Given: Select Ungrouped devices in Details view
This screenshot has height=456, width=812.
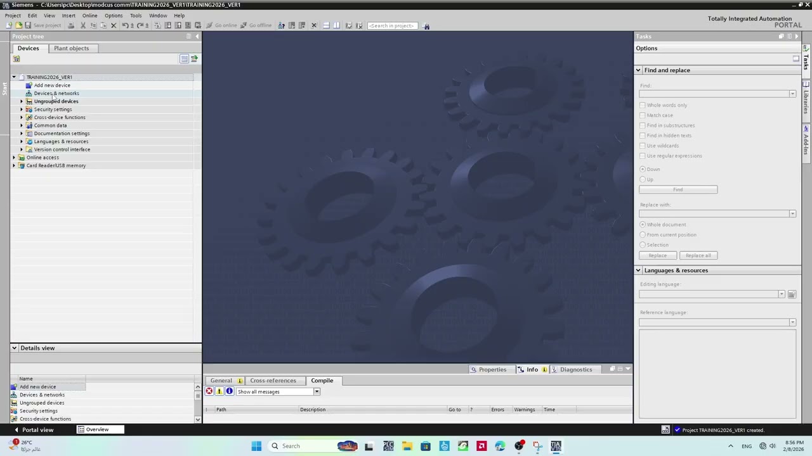Looking at the screenshot, I should (x=42, y=403).
